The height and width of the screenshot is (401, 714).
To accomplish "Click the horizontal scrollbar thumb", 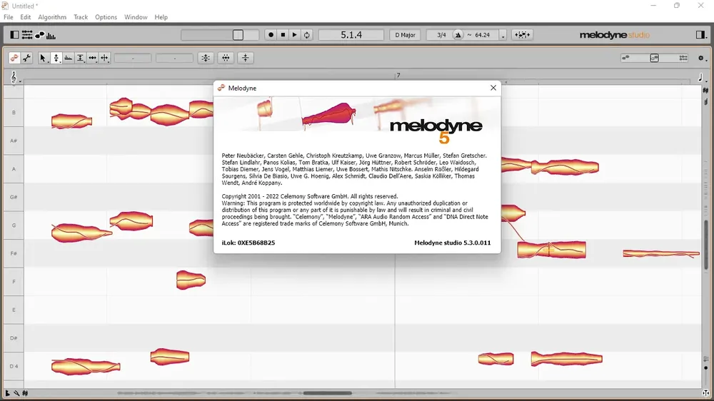I will [x=328, y=393].
